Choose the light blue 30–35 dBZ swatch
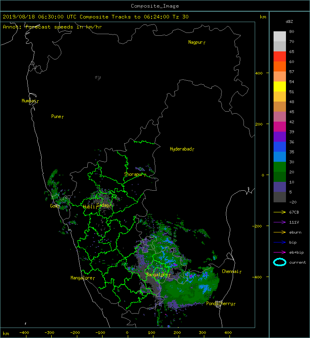This screenshot has width=310, height=338. 280,157
